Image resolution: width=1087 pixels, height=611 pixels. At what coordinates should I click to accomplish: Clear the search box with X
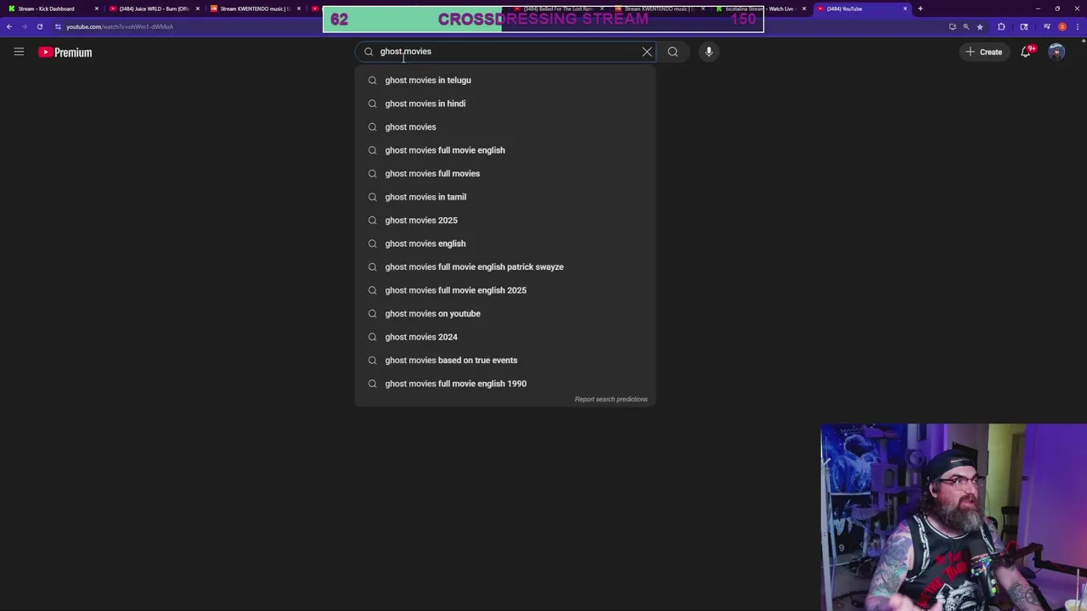(647, 52)
